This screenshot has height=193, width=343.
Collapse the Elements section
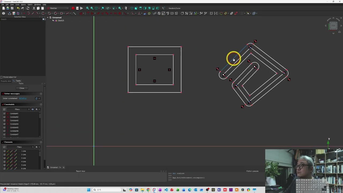(x=41, y=142)
